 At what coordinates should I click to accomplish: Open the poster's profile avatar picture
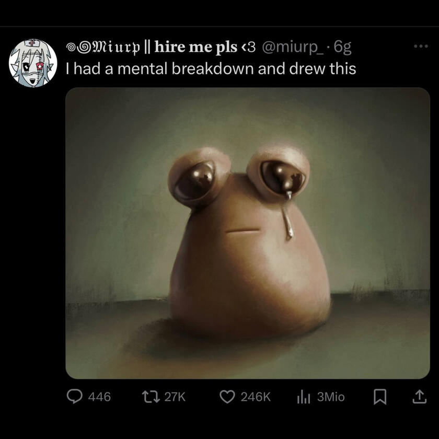click(33, 63)
